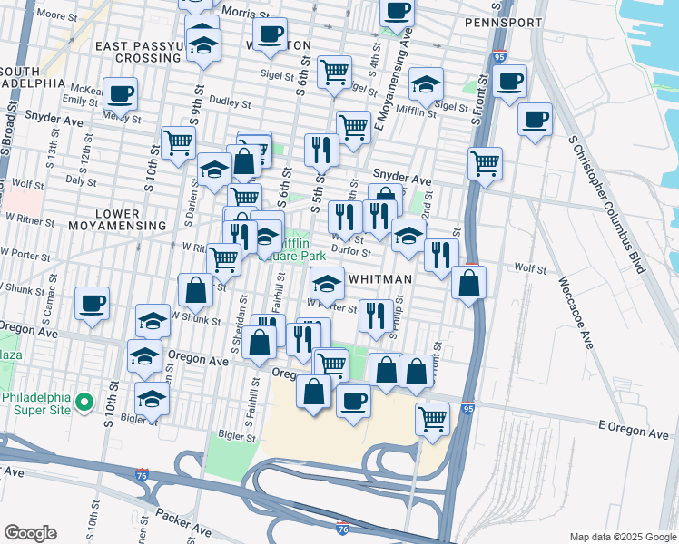Select the shopping bag marker left of S Front St Oregon
679x544 pixels.
point(416,375)
